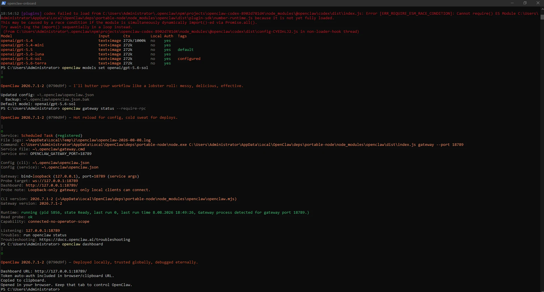
Task: Open the docs.openclaw.ai troubleshooting link
Action: tap(85, 240)
